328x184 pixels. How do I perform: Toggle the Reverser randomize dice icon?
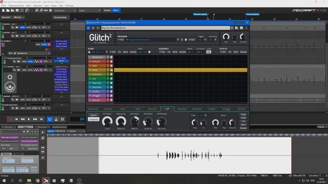(111, 100)
